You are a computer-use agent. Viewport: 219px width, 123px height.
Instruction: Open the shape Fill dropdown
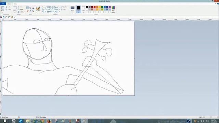coord(63,9)
